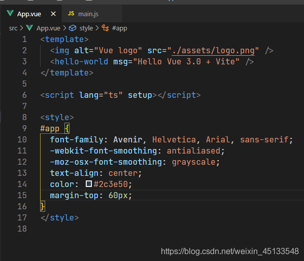The width and height of the screenshot is (304, 261).
Task: Select App.vue in the breadcrumb
Action: [x=48, y=28]
